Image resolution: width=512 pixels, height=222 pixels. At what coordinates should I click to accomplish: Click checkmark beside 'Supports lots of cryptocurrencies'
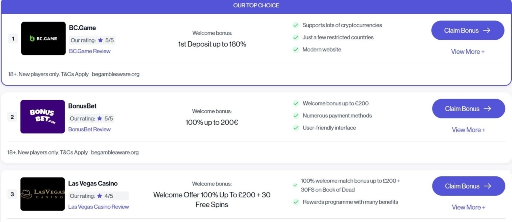click(296, 25)
